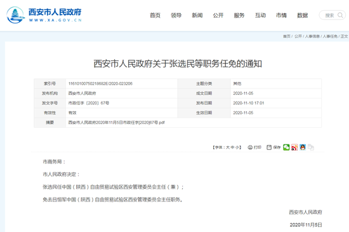Open the 领导 navigation menu item

pyautogui.click(x=176, y=15)
